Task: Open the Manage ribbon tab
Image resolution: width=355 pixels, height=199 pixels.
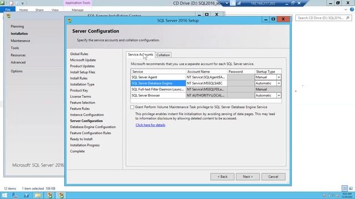Action: pos(78,10)
